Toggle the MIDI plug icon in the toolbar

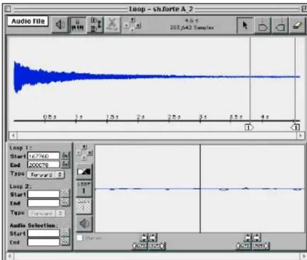[x=78, y=25]
